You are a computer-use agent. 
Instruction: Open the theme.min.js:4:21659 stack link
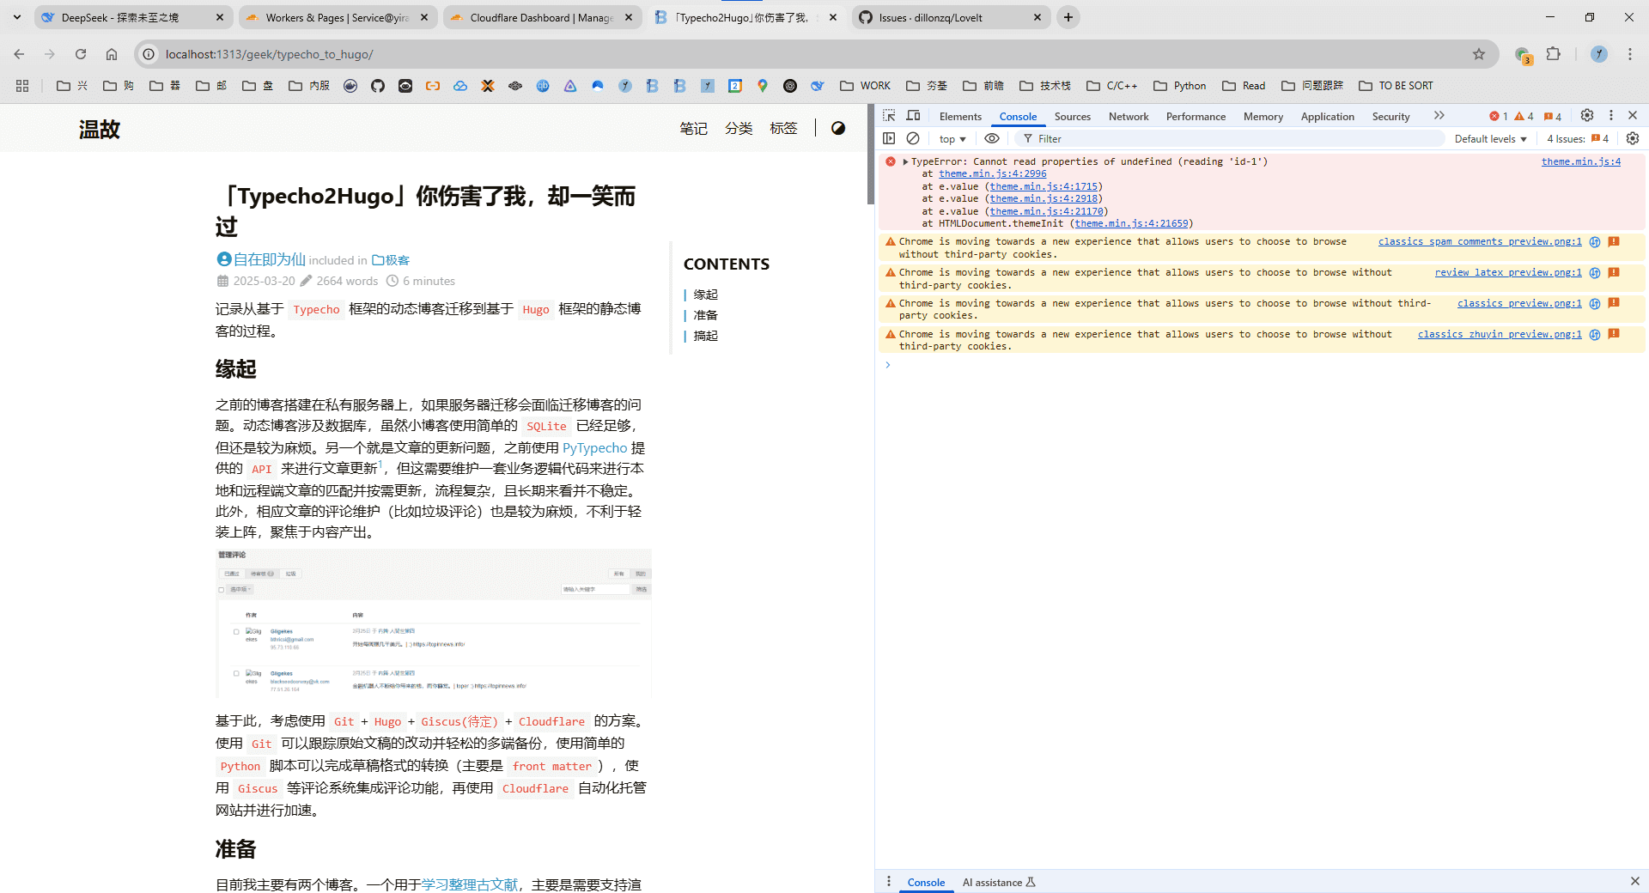click(x=1132, y=223)
